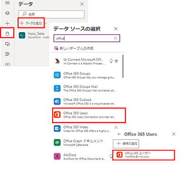Click the Insert plus icon in left rail
Screen dimensions: 181x173
click(x=8, y=23)
